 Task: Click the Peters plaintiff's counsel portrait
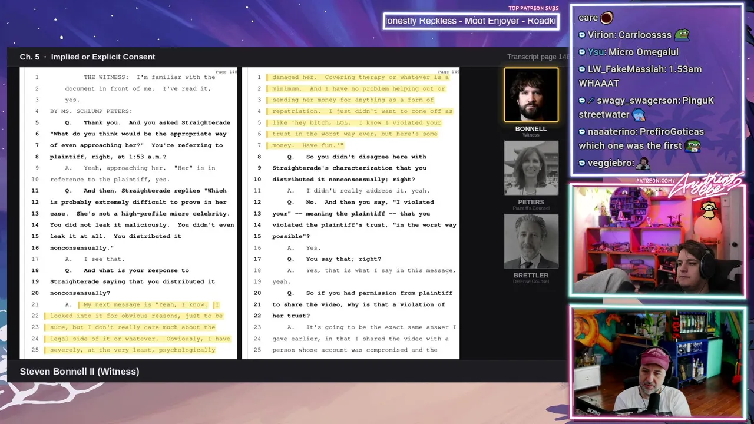point(531,168)
